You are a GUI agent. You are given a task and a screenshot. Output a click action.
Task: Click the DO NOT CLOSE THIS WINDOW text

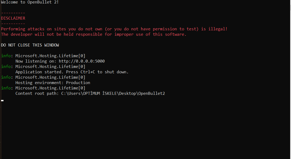30,45
